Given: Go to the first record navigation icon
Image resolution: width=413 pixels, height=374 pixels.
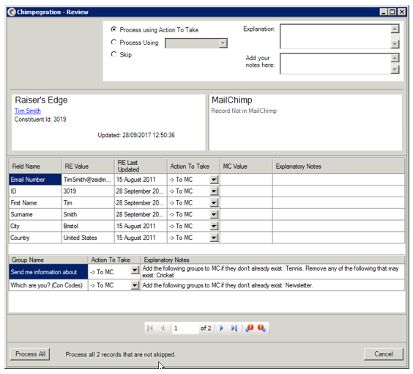Looking at the screenshot, I should click(x=150, y=328).
